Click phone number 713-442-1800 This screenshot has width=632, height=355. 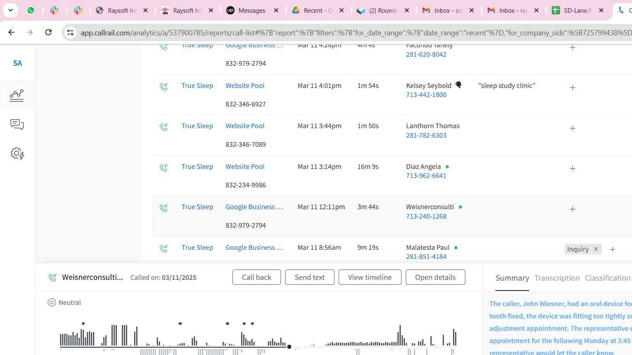click(426, 95)
